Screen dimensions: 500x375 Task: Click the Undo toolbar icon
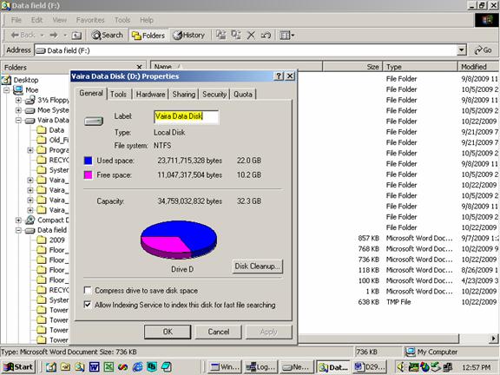(266, 35)
